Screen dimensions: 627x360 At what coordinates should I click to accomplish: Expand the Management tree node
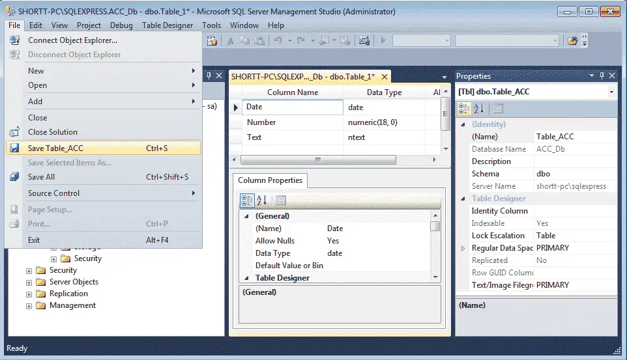click(29, 307)
